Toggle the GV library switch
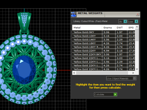This screenshot has width=147, height=110. tap(125, 21)
